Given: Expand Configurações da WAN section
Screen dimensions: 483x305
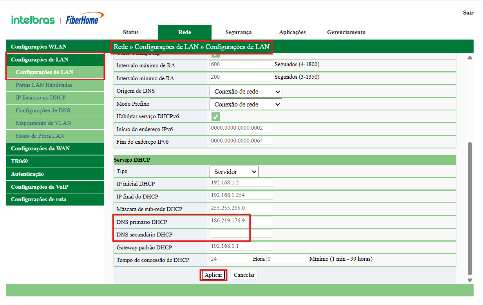Looking at the screenshot, I should [x=40, y=148].
